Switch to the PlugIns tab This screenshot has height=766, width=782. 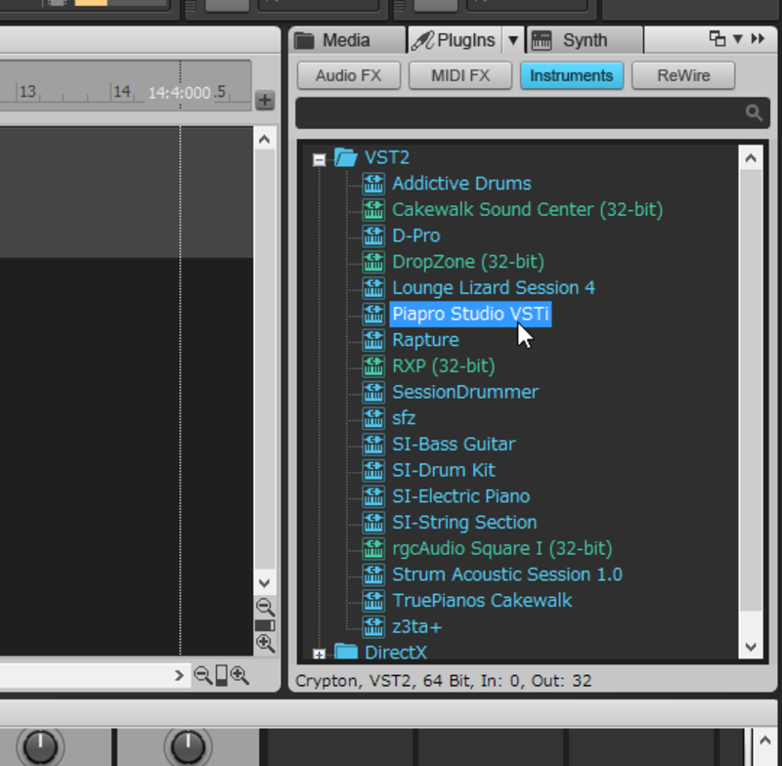454,40
